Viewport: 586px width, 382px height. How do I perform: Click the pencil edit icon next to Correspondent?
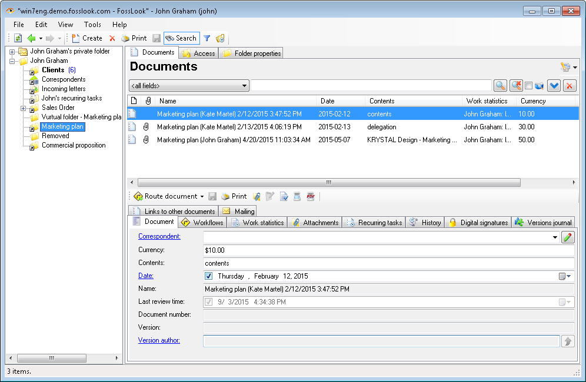tap(568, 237)
